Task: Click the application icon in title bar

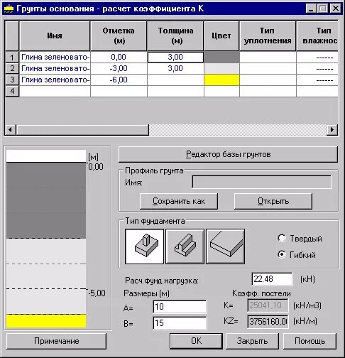Action: (9, 9)
